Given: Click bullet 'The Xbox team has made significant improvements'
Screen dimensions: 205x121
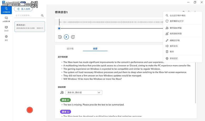Looking at the screenshot, I should 114,62.
